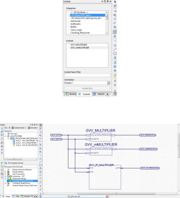Pick the line drawing tool beside the Symbols panel
Viewport: 180px width, 198px height.
point(115,49)
